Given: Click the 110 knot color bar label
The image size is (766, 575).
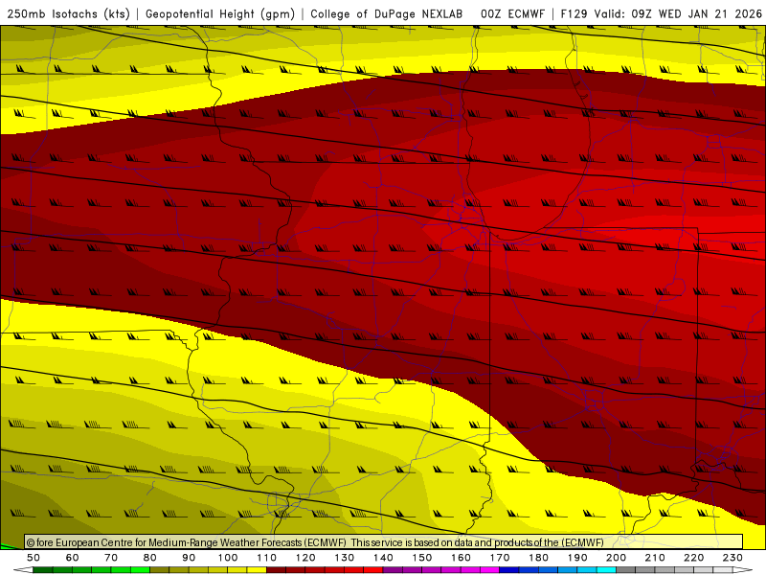Looking at the screenshot, I should (x=266, y=558).
